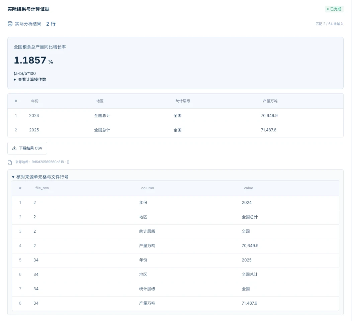Click the 70,649.9 value in source row 4

250,246
